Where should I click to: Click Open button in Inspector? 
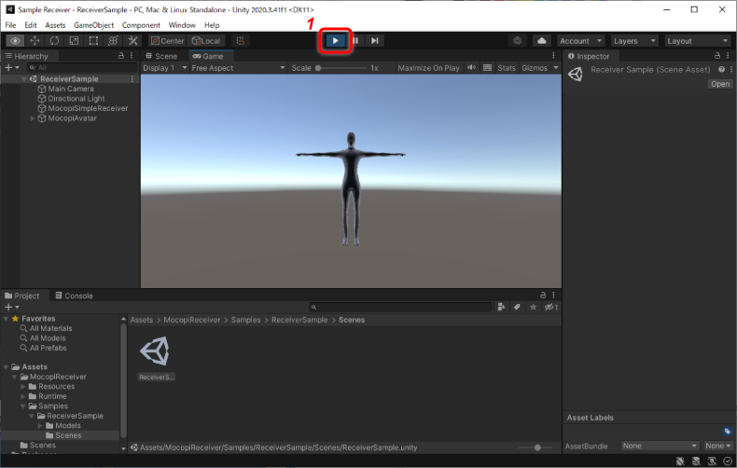point(720,84)
